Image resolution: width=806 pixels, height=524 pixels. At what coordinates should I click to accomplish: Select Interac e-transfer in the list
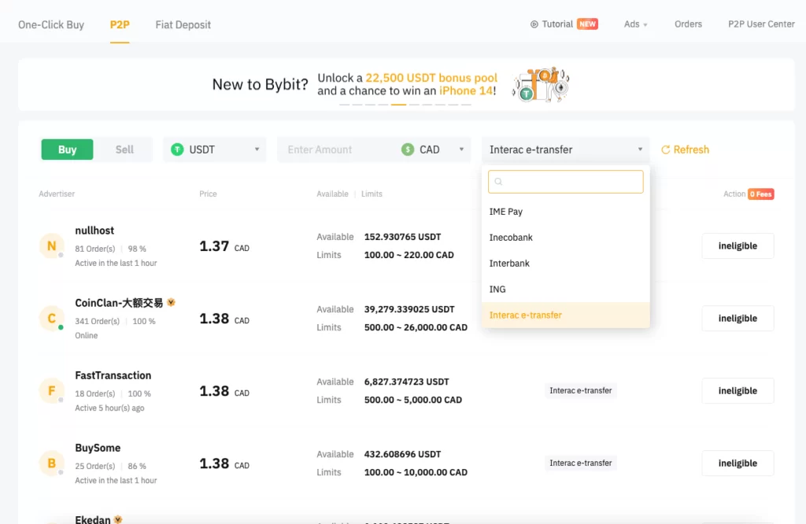[565, 315]
